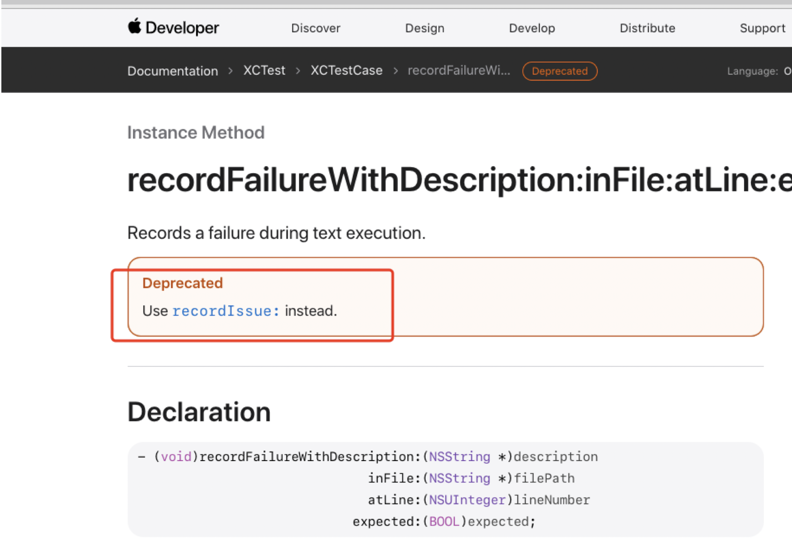The width and height of the screenshot is (792, 538).
Task: Open the Design menu
Action: (425, 28)
